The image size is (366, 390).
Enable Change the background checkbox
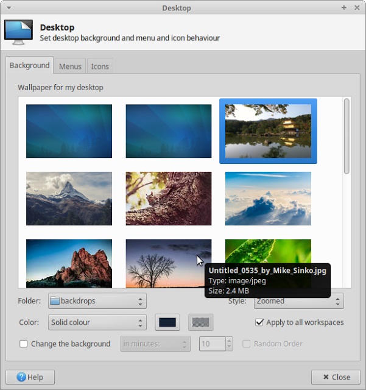click(24, 344)
